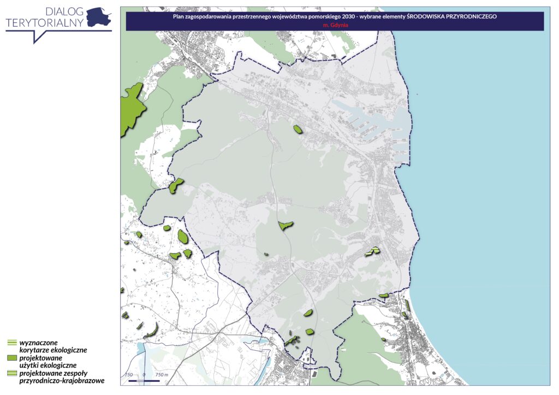Click the 'projektowane zespoły przyrodniczo-krajobrazowe' legend symbol

[x=12, y=373]
